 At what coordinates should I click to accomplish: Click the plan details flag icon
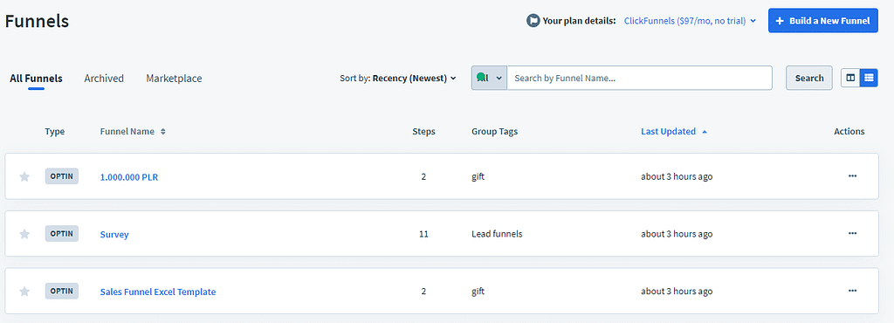533,21
